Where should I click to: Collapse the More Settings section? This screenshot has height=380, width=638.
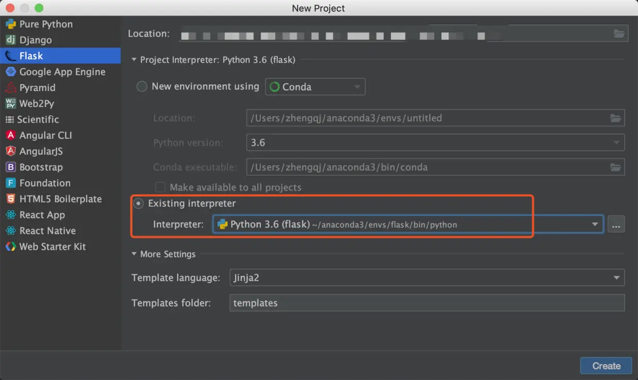pyautogui.click(x=134, y=255)
